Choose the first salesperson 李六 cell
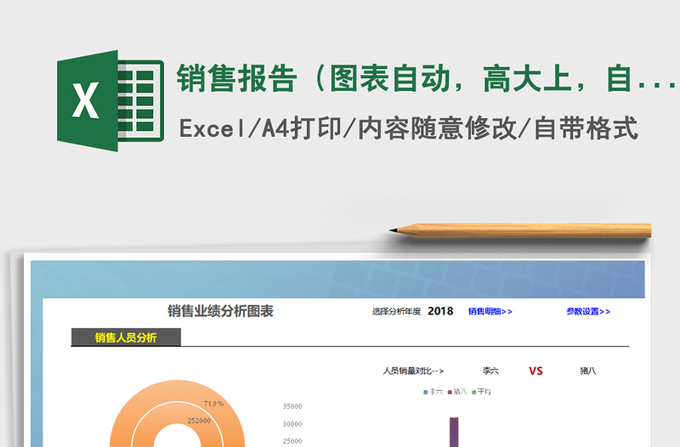 490,371
